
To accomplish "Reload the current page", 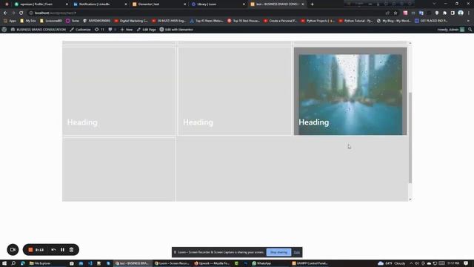I will (x=21, y=13).
